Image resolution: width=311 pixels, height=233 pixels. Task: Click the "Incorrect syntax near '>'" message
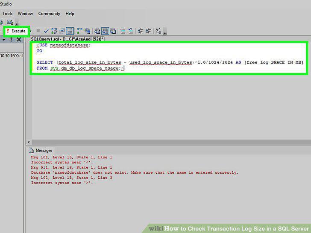(62, 183)
